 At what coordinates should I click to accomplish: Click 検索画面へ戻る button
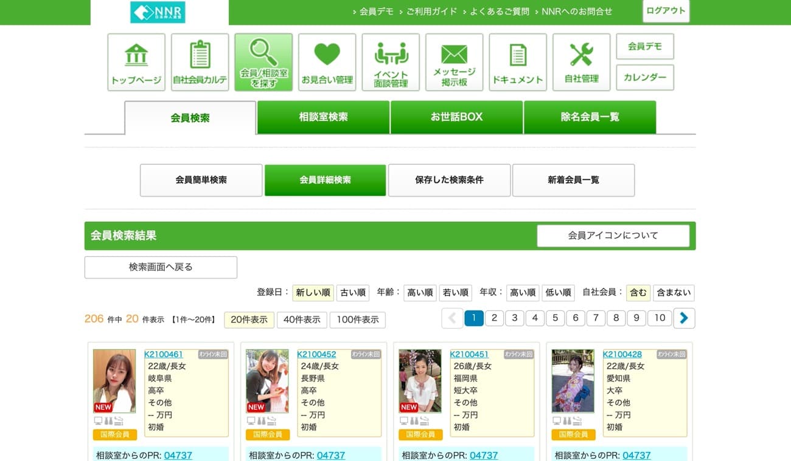point(161,267)
